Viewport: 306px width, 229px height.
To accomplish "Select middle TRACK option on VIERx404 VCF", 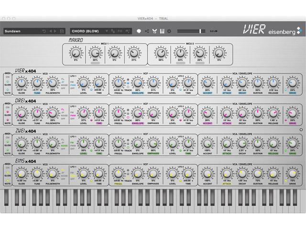I will click(128, 83).
